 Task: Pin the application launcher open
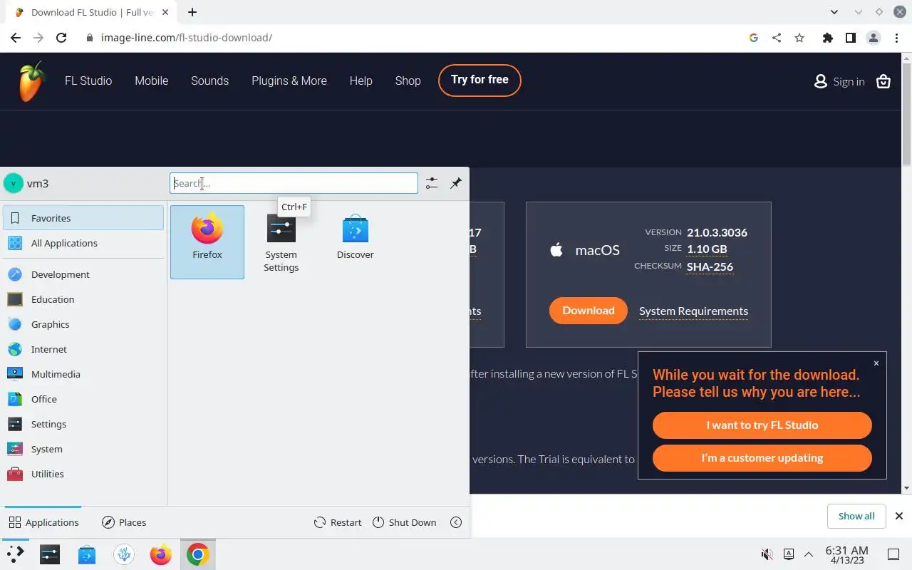(x=456, y=183)
